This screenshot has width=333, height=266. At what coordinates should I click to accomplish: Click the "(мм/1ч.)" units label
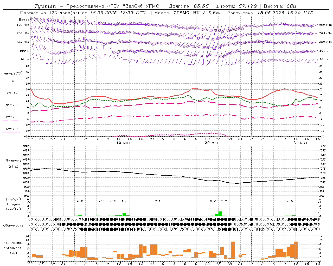13,209
